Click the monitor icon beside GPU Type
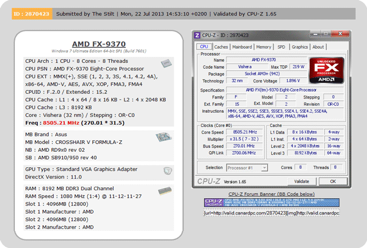 click(167, 171)
